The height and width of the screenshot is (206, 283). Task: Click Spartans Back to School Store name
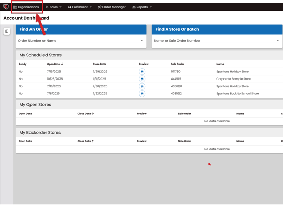pos(237,93)
